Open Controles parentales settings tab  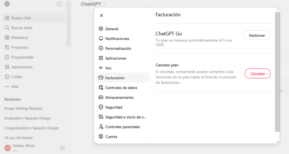(x=122, y=127)
